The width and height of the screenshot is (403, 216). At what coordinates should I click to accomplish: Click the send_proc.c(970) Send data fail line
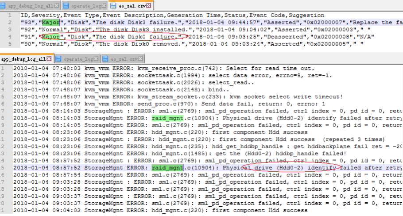click(169, 104)
